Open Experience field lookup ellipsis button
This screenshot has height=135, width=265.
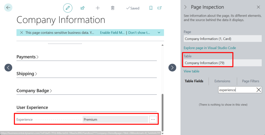[153, 120]
